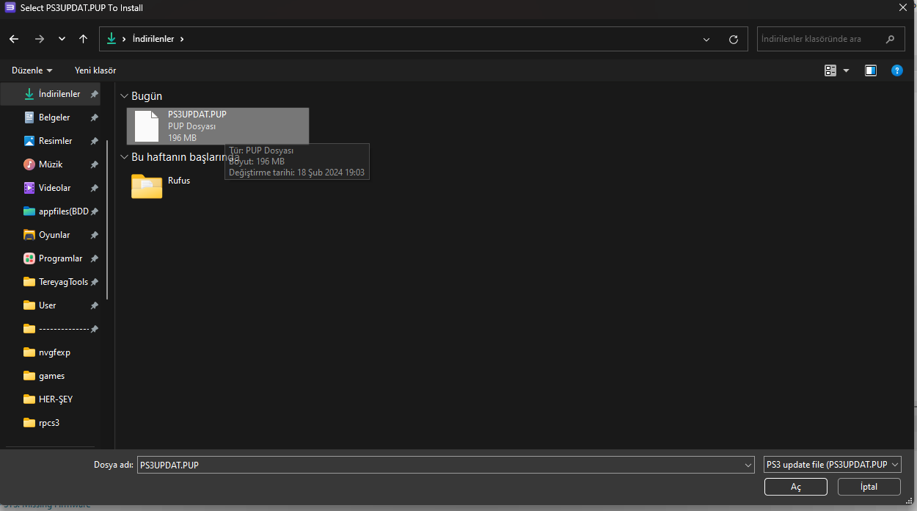
Task: Select the Rufus folder
Action: pos(161,186)
